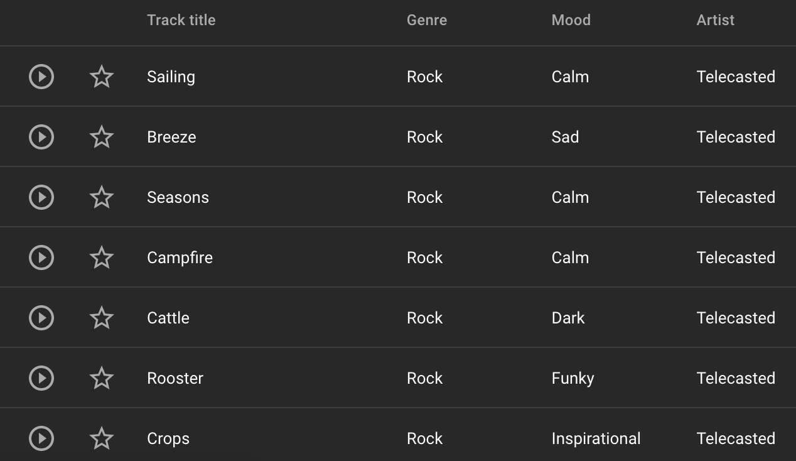Open artist Telecasted from Sailing's row

coord(736,76)
